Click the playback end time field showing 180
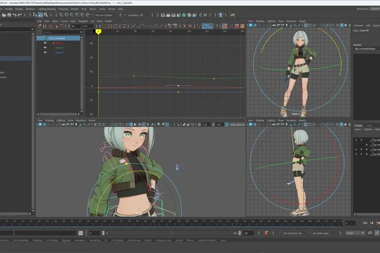The height and width of the screenshot is (253, 380). tap(248, 233)
